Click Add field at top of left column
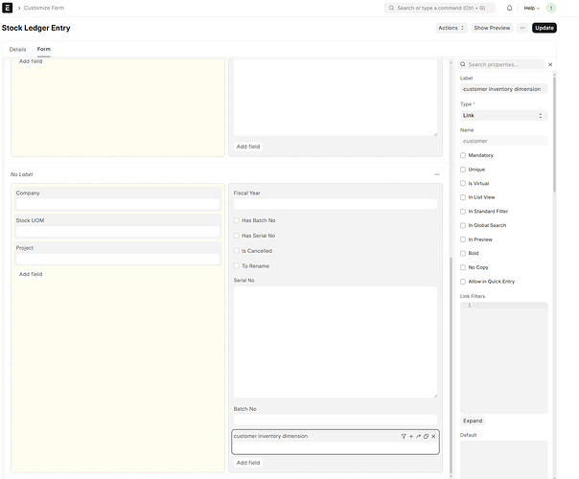 31,61
